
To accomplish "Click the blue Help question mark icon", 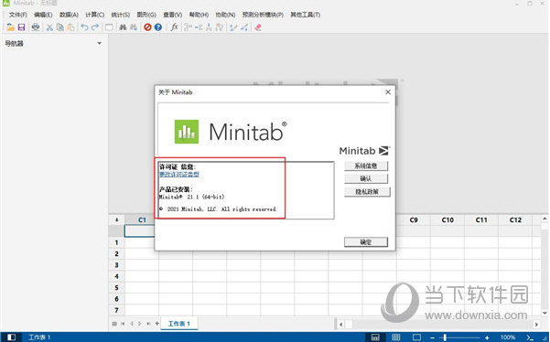I will point(158,27).
